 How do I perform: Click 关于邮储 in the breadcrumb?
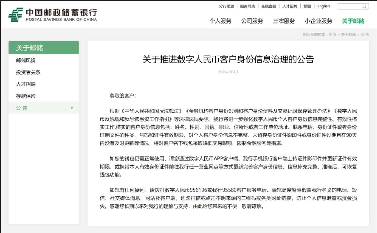click(x=348, y=35)
